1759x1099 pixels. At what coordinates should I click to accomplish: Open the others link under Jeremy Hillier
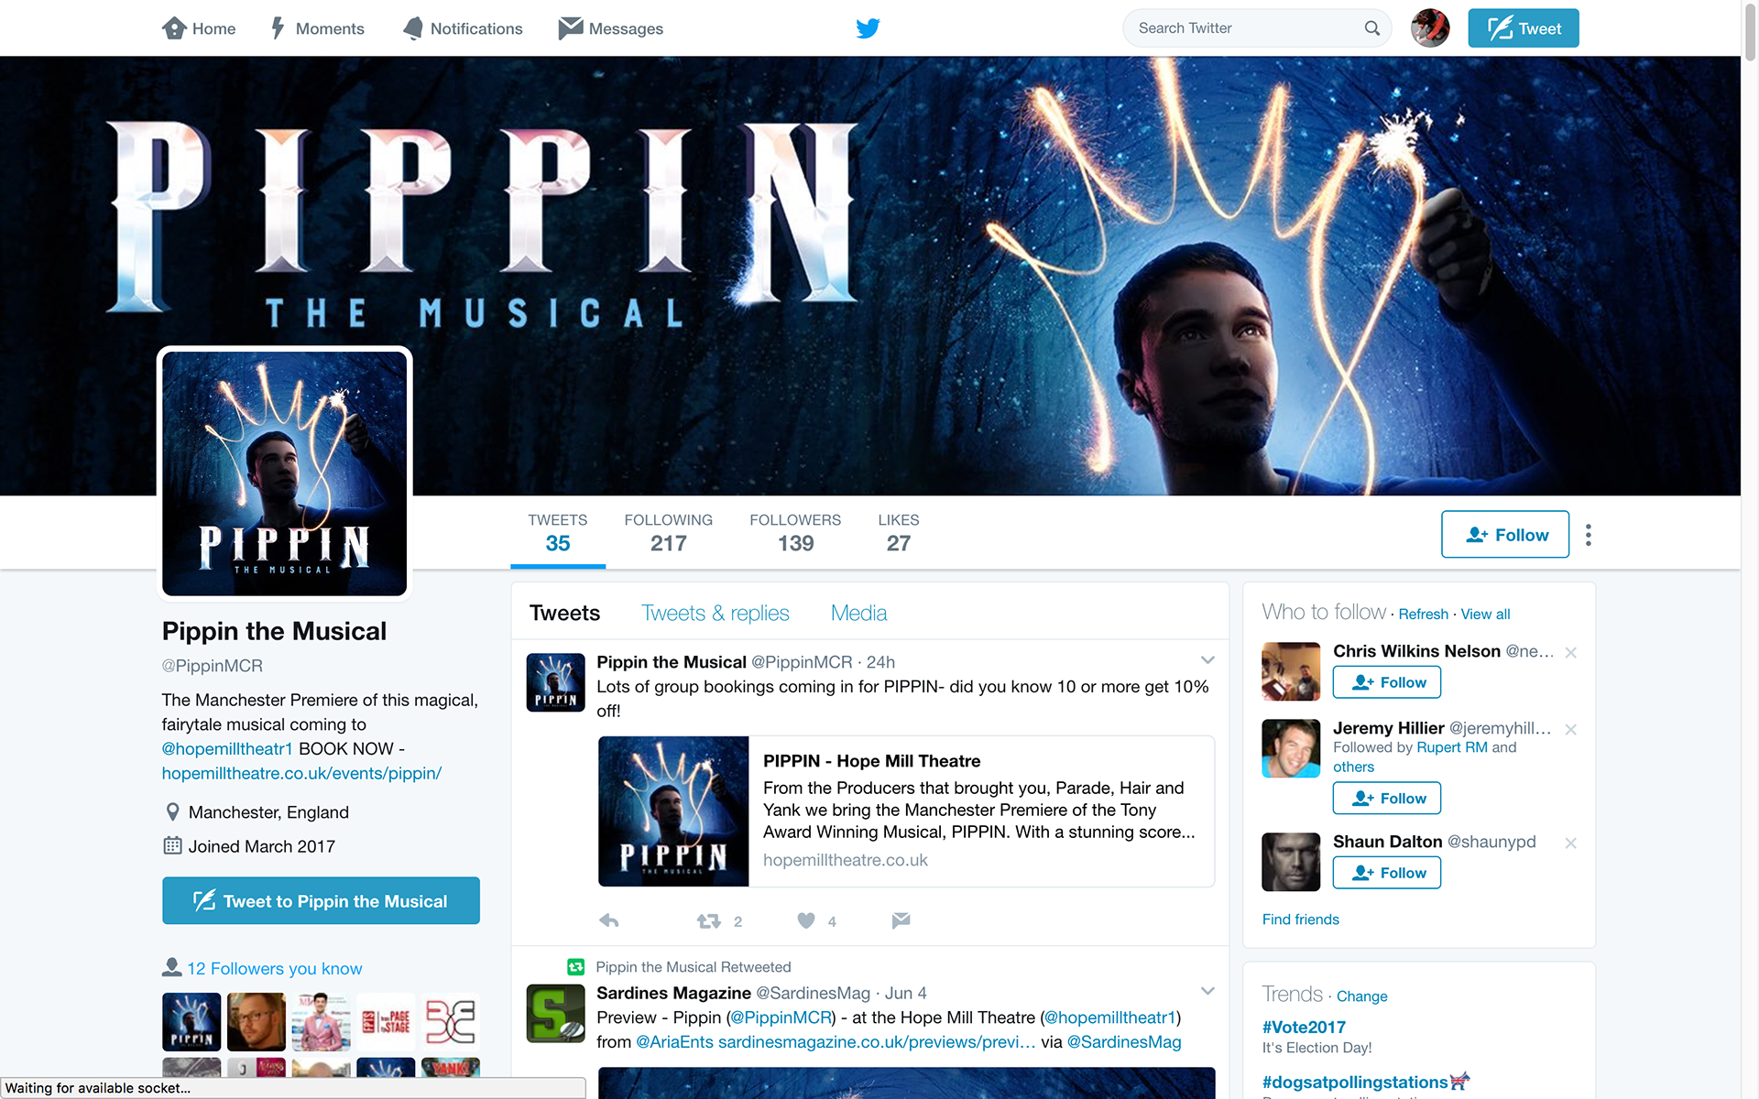tap(1353, 767)
